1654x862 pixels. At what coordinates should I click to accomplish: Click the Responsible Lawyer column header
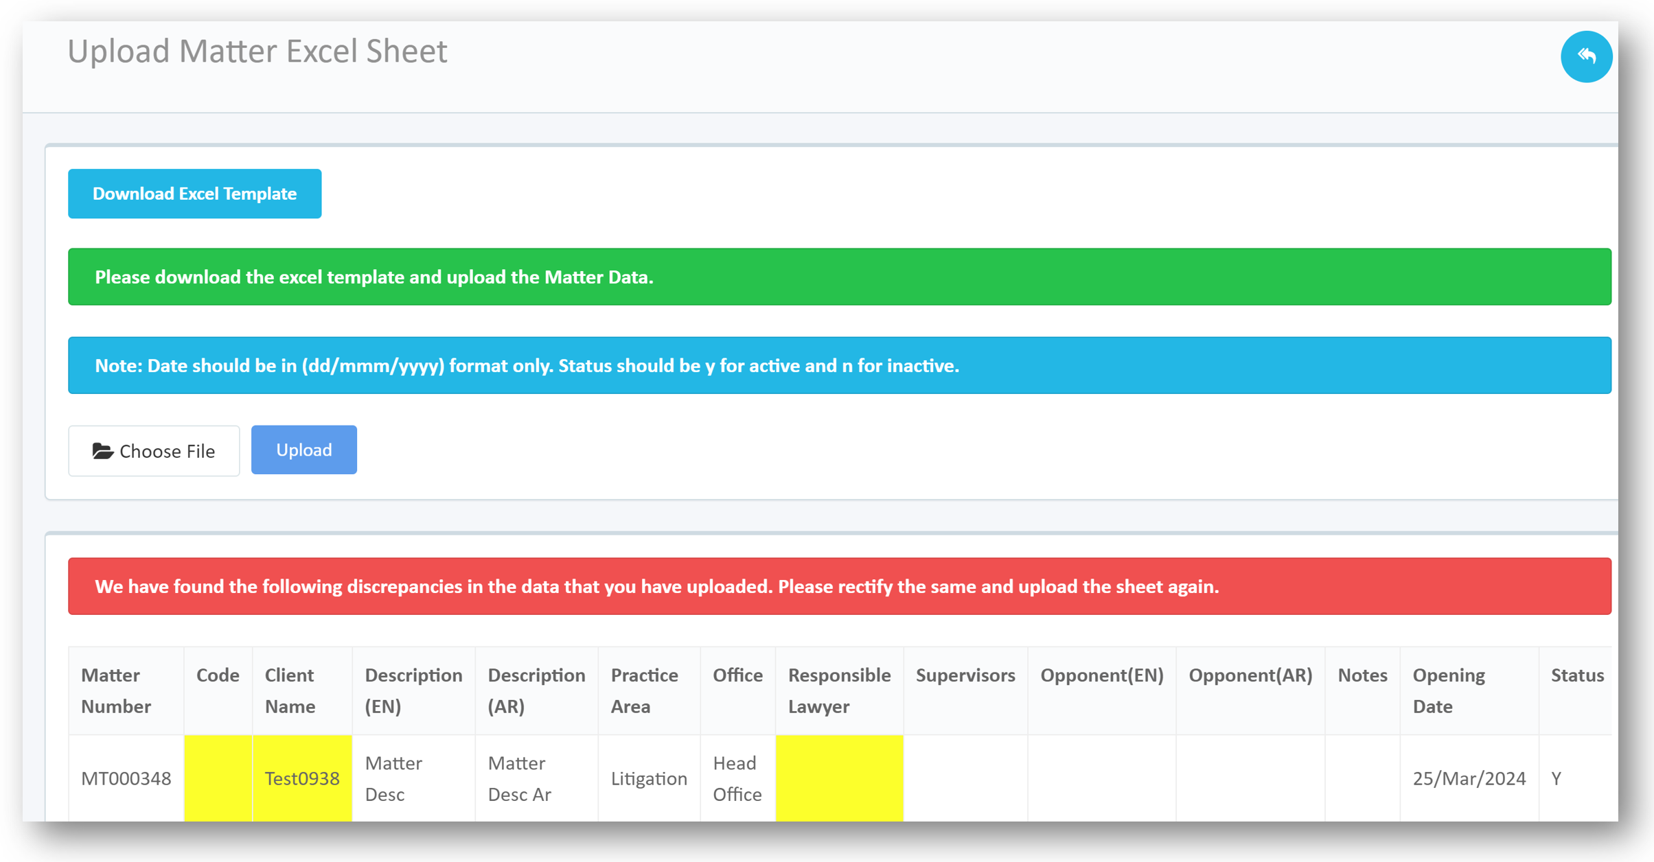point(839,690)
